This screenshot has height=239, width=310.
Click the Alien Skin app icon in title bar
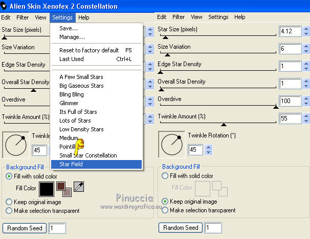click(x=3, y=6)
